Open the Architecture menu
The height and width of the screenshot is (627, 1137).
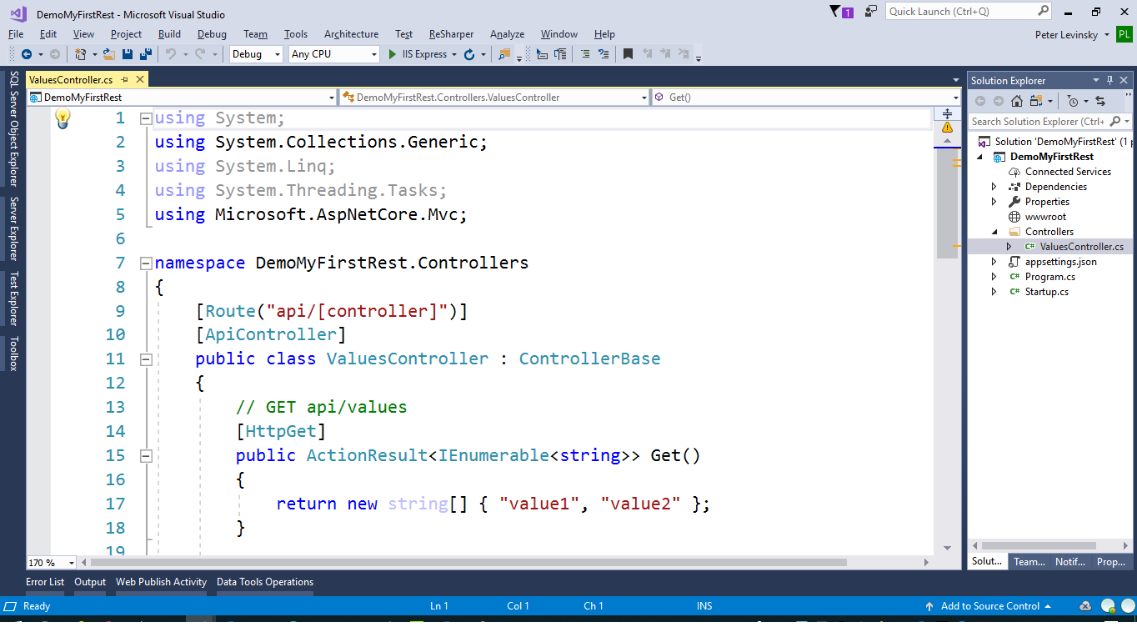(x=351, y=34)
